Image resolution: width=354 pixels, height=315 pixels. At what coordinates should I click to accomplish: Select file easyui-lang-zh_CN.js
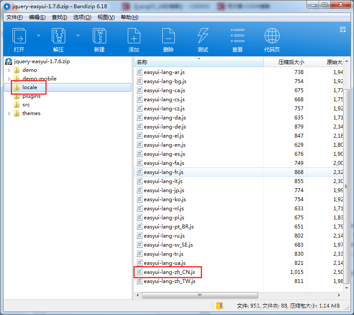169,272
